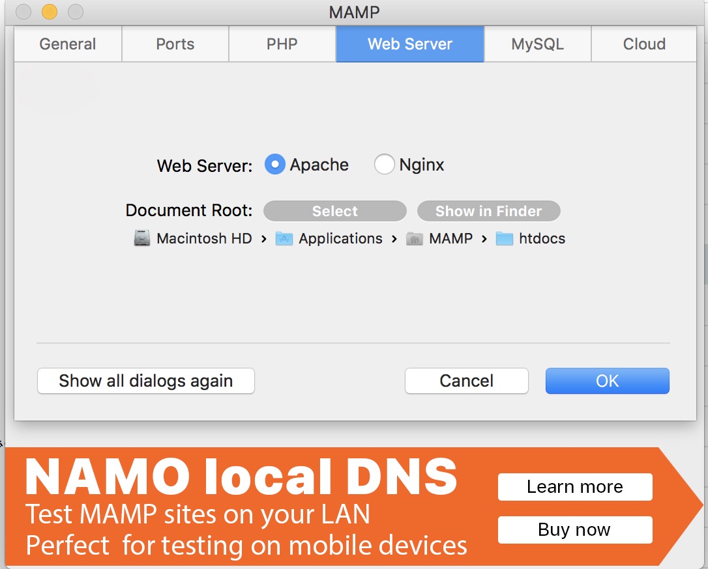Confirm settings with OK
Viewport: 708px width, 569px height.
tap(608, 381)
